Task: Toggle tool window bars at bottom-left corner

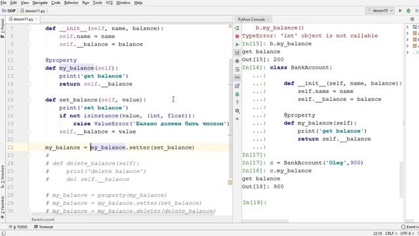Action: [3, 233]
